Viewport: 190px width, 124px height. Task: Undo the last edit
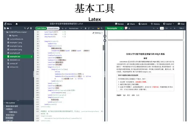(63, 28)
